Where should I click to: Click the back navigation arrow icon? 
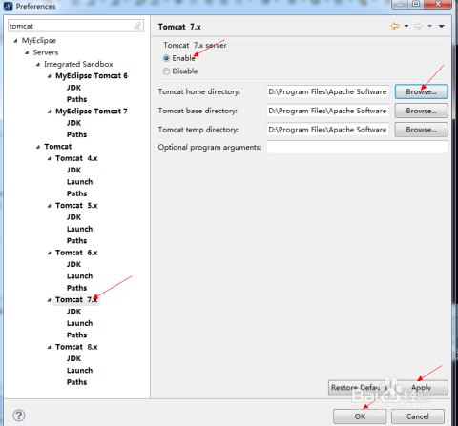click(395, 26)
